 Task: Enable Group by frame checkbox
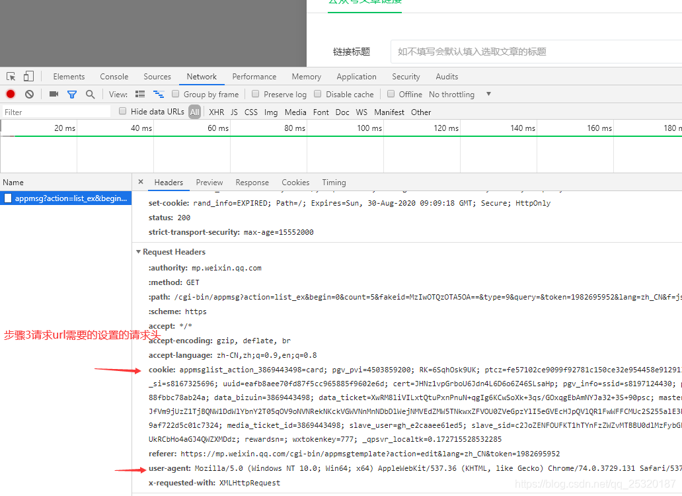pyautogui.click(x=175, y=94)
